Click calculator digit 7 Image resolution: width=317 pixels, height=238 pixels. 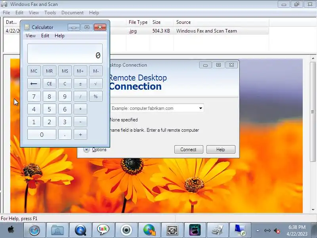click(34, 96)
